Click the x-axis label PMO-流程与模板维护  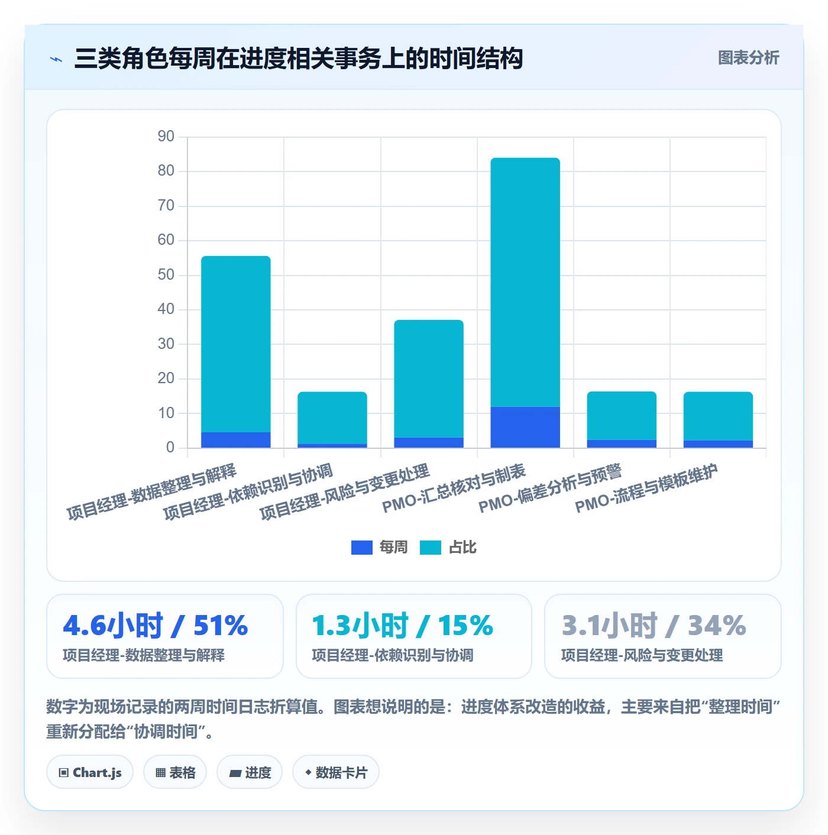pos(646,488)
